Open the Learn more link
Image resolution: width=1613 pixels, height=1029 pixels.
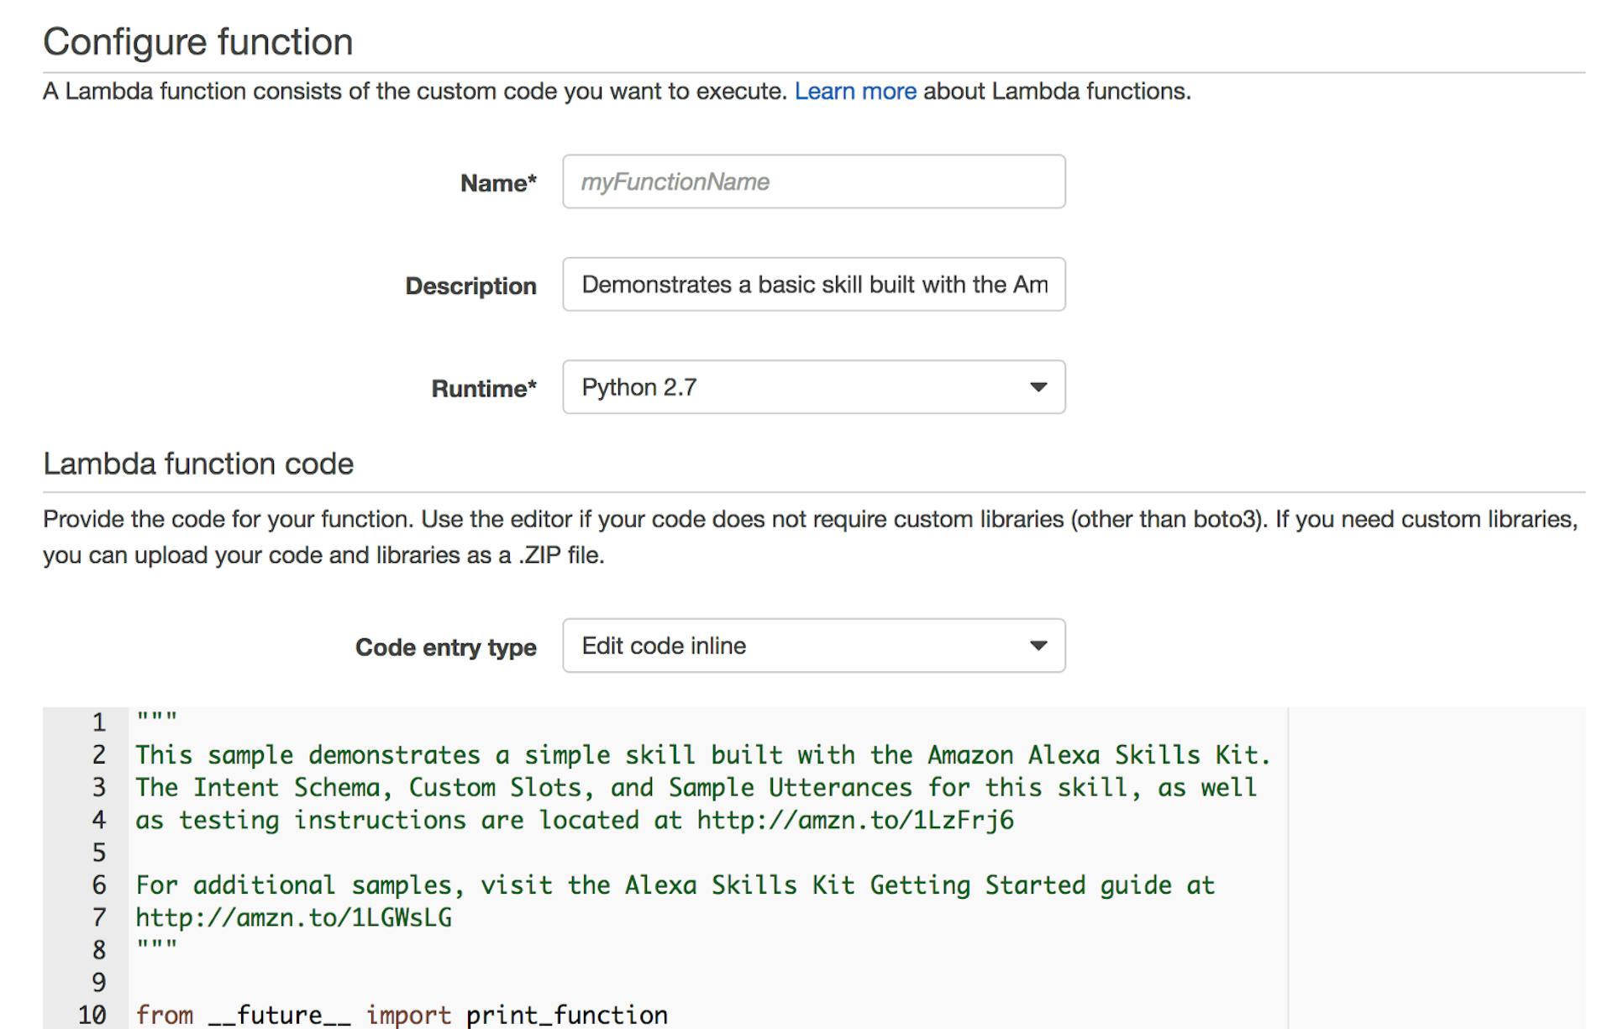(855, 91)
